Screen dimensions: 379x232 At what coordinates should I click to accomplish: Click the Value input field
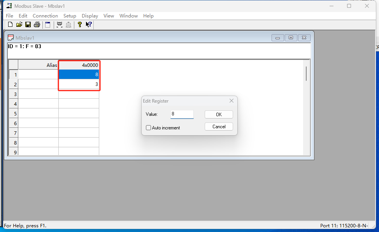tap(182, 114)
